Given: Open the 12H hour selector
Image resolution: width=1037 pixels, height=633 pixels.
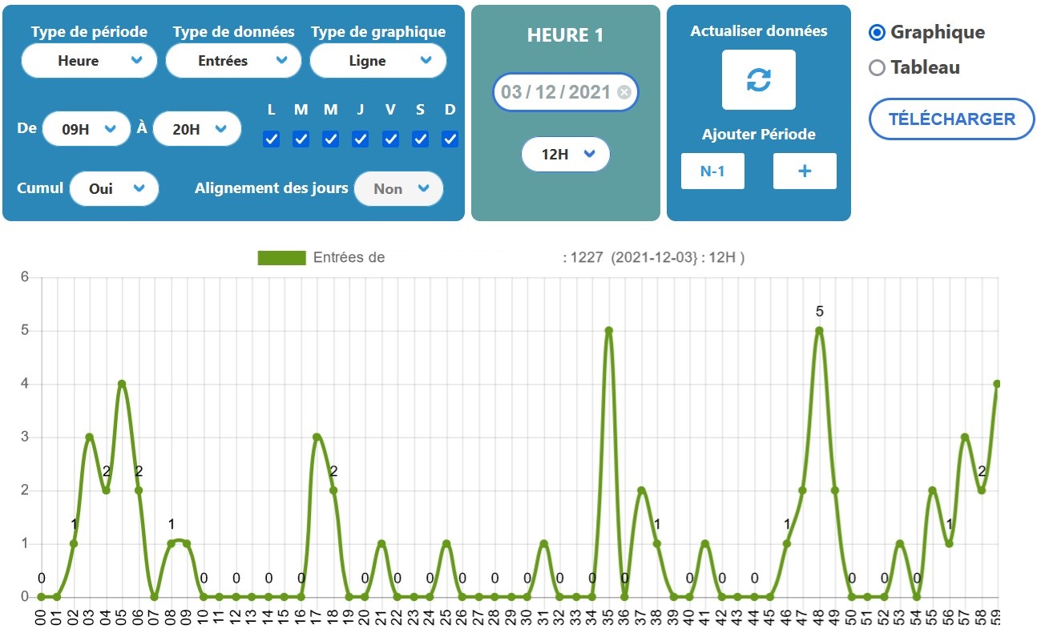Looking at the screenshot, I should [x=565, y=155].
